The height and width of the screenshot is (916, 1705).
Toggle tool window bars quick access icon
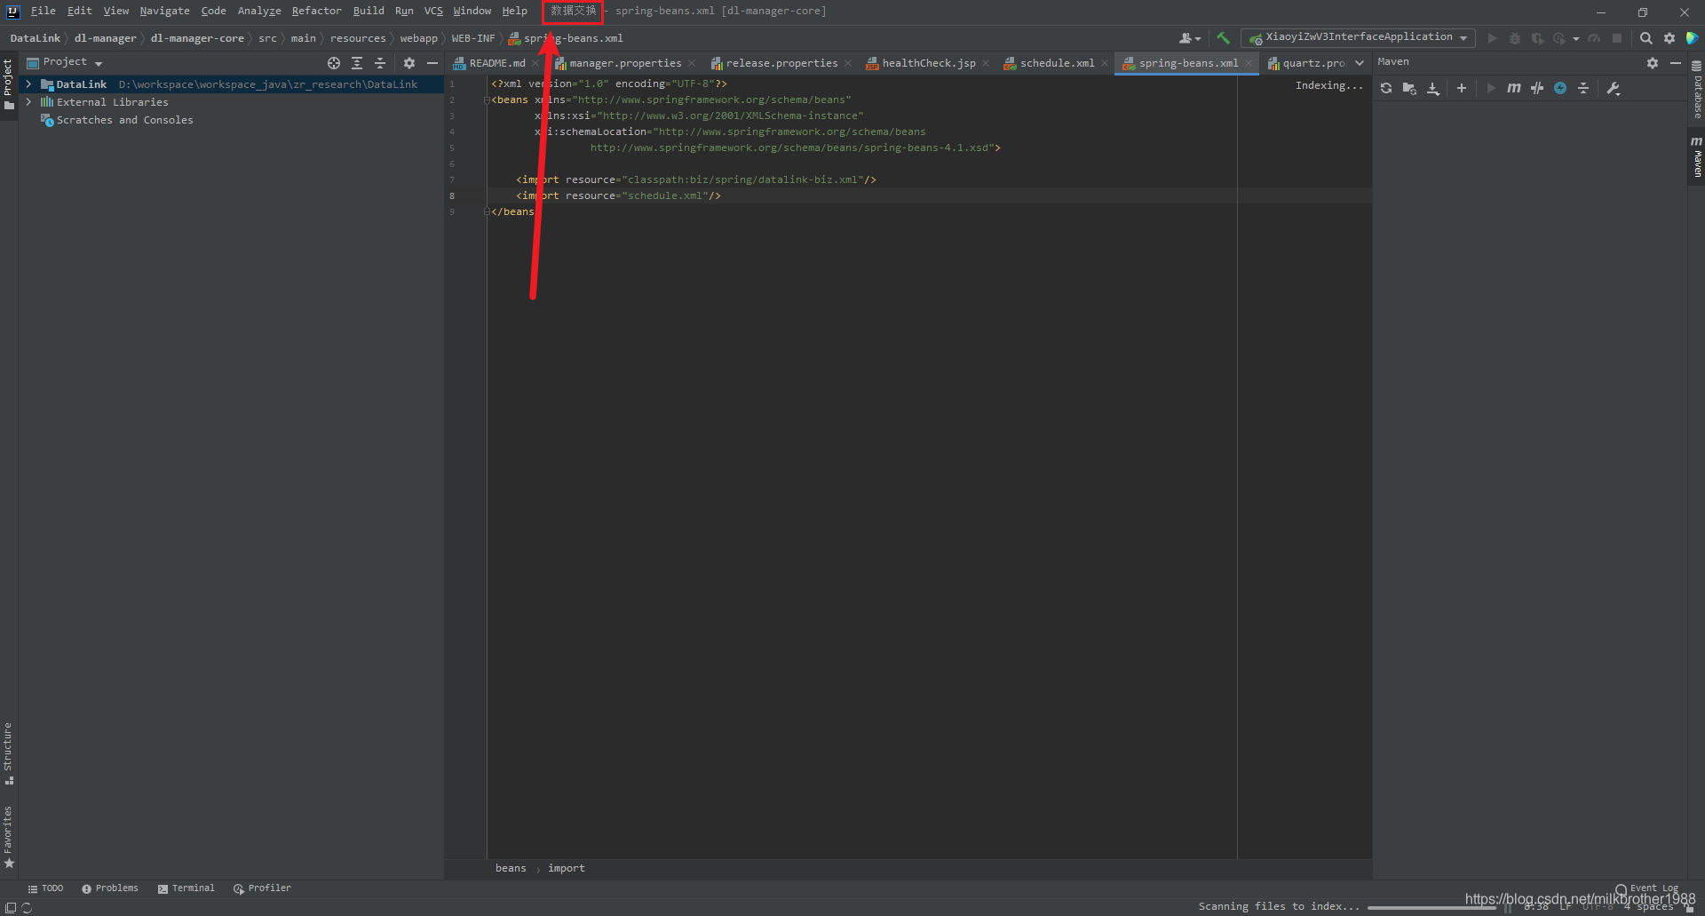click(x=11, y=907)
